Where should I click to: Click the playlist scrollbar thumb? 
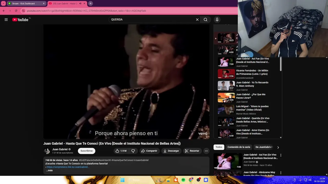281,64
